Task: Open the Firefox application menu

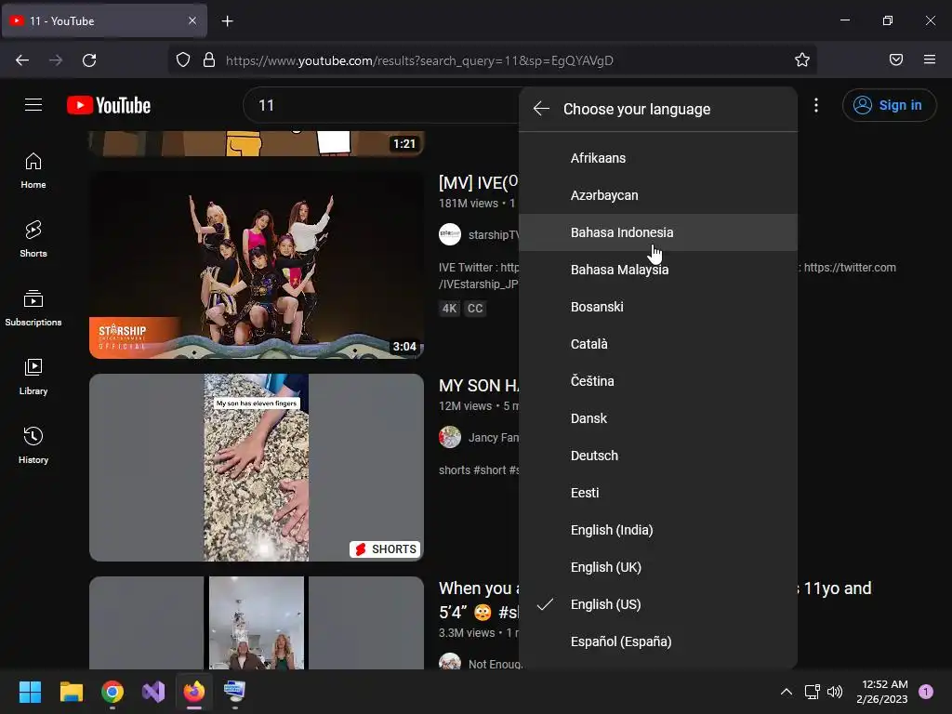Action: pos(930,59)
